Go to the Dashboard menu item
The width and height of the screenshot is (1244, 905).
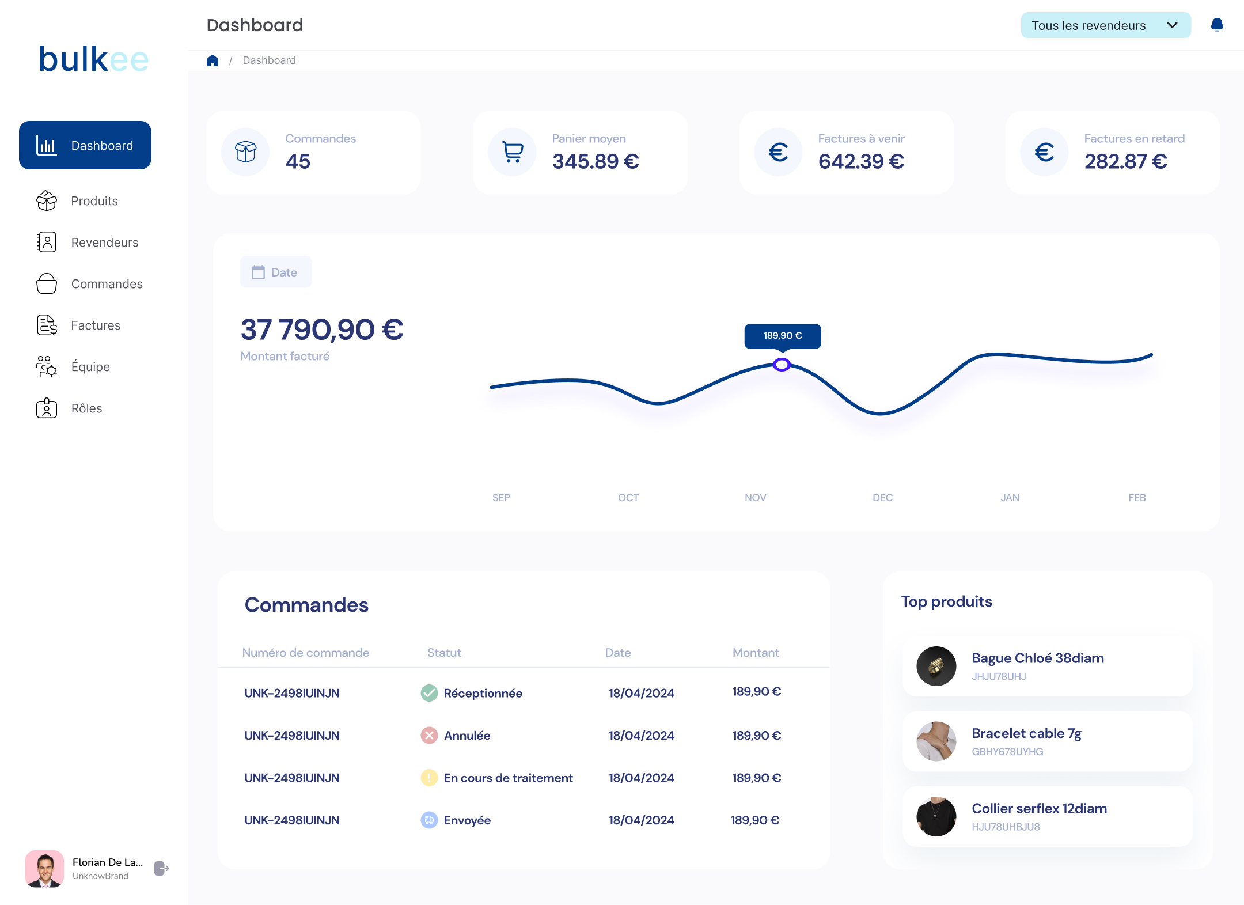point(85,145)
